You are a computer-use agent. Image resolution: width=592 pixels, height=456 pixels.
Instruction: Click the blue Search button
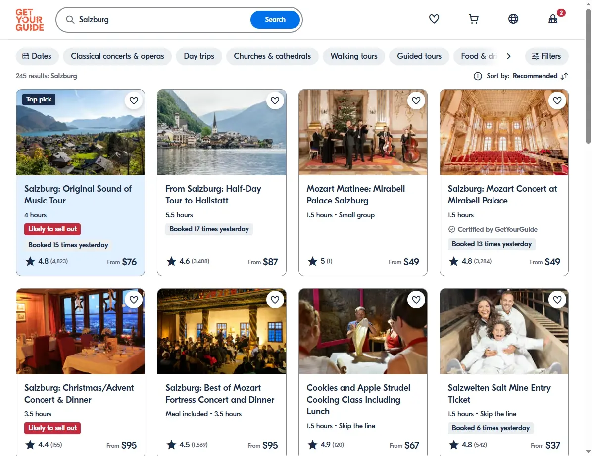click(275, 20)
